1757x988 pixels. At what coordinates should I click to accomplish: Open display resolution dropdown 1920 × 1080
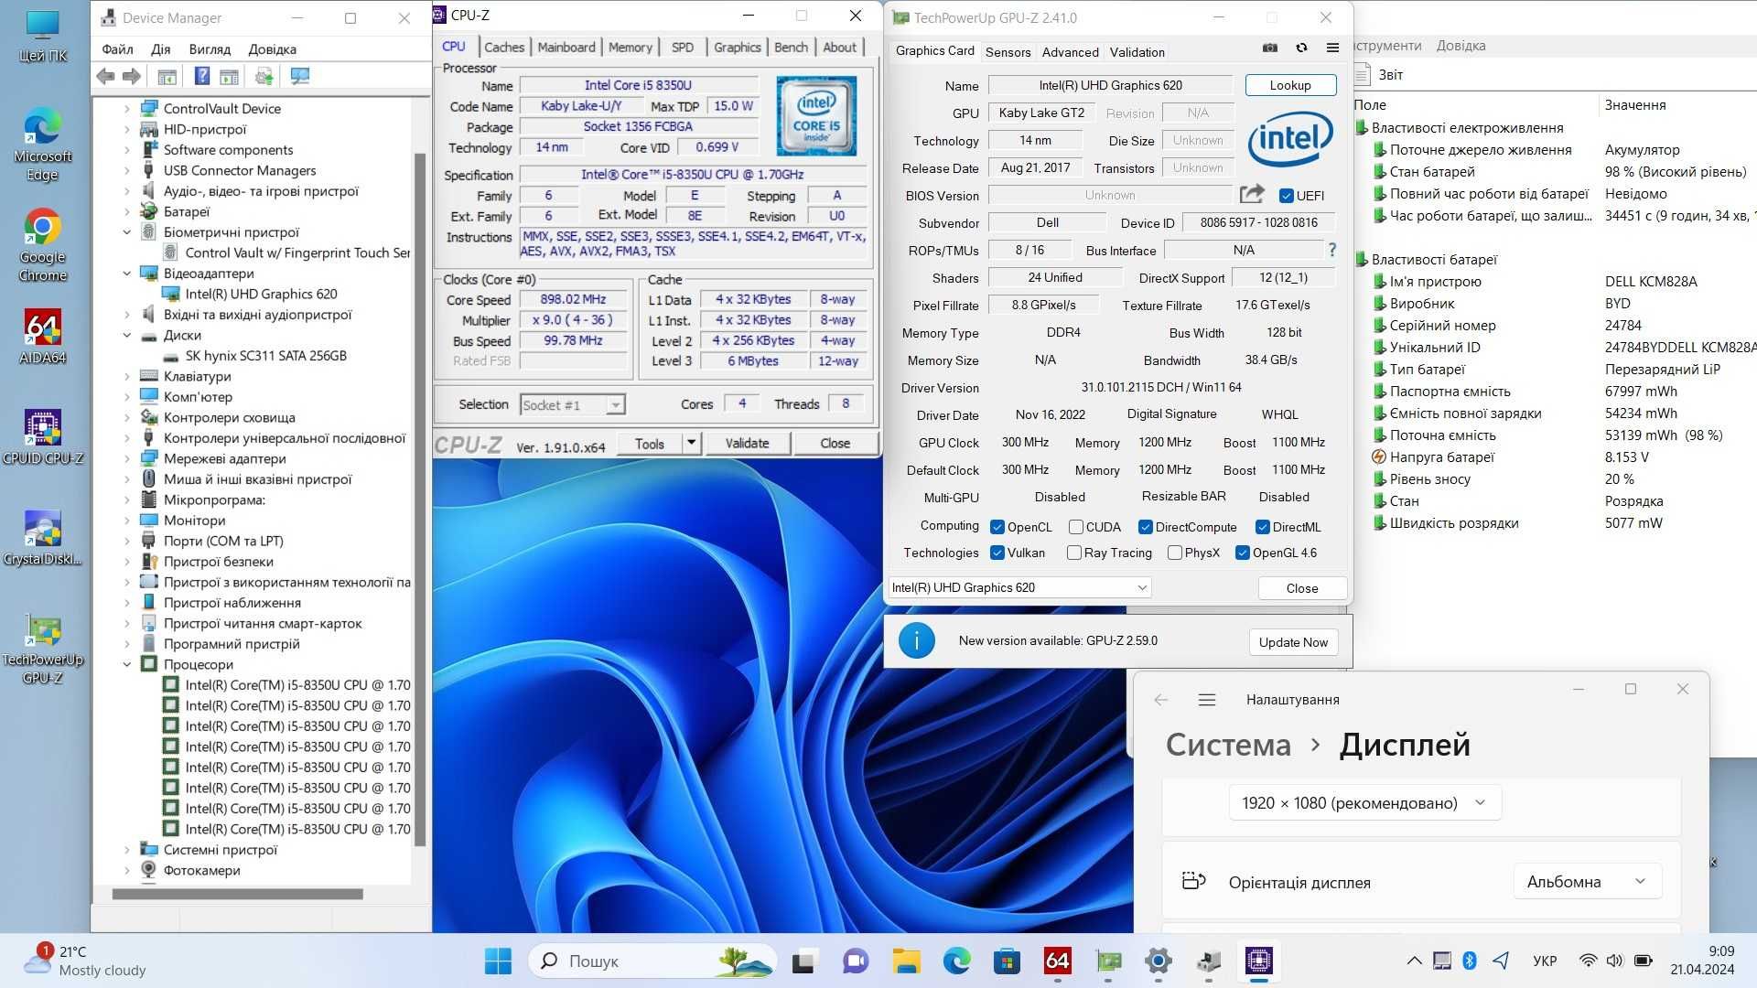[x=1364, y=803]
